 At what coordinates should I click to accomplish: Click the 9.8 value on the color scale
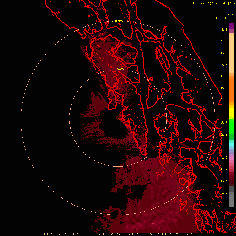point(224,29)
